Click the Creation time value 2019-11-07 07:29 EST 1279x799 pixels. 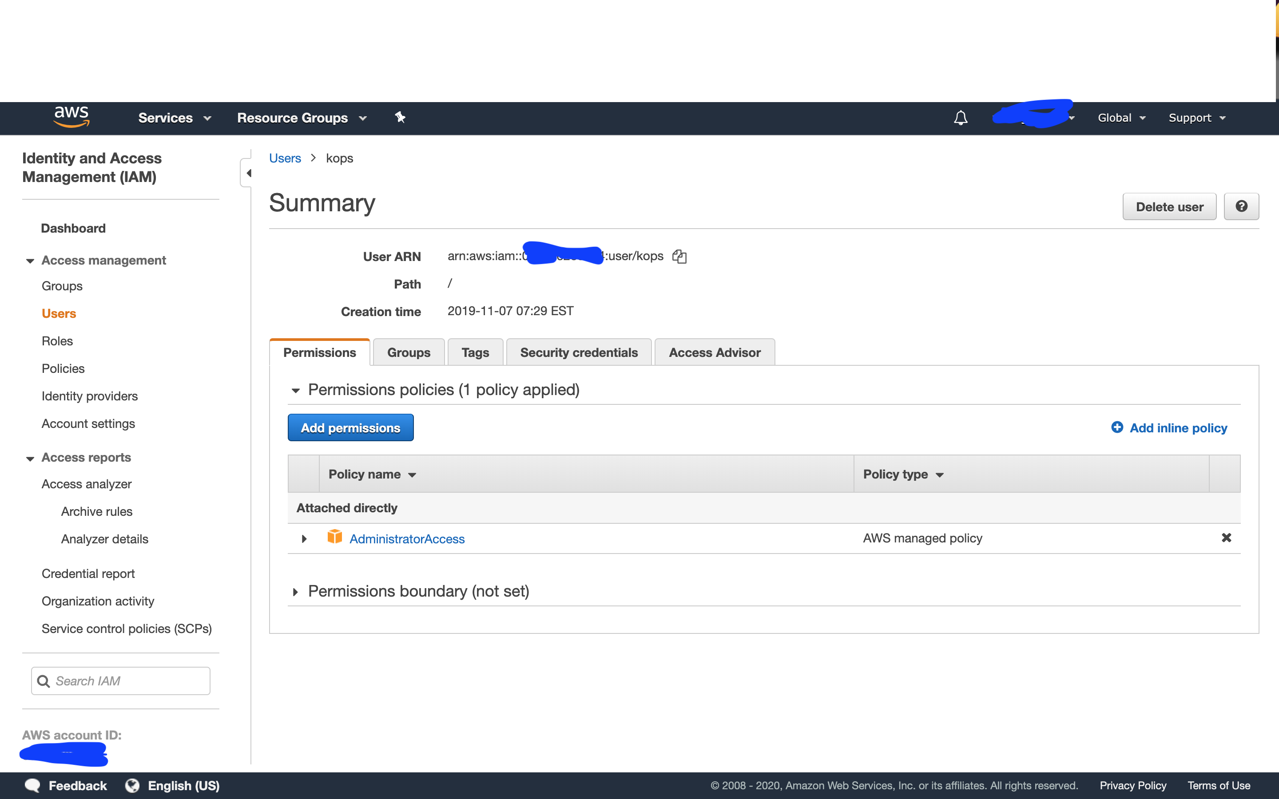[x=511, y=311]
